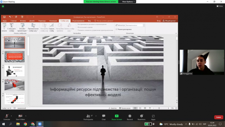Image resolution: width=225 pixels, height=127 pixels.
Task: Click the View button at top right
Action: point(220,6)
